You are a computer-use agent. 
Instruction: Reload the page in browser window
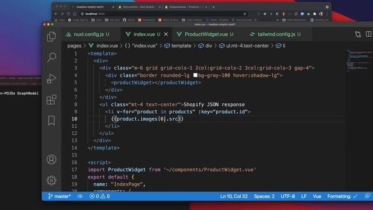[68, 14]
